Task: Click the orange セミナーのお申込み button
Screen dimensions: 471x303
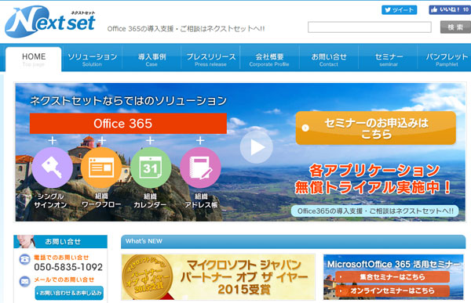Action: pyautogui.click(x=376, y=128)
